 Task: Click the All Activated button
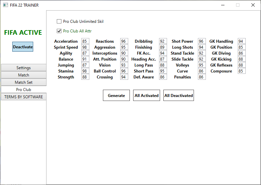point(146,95)
